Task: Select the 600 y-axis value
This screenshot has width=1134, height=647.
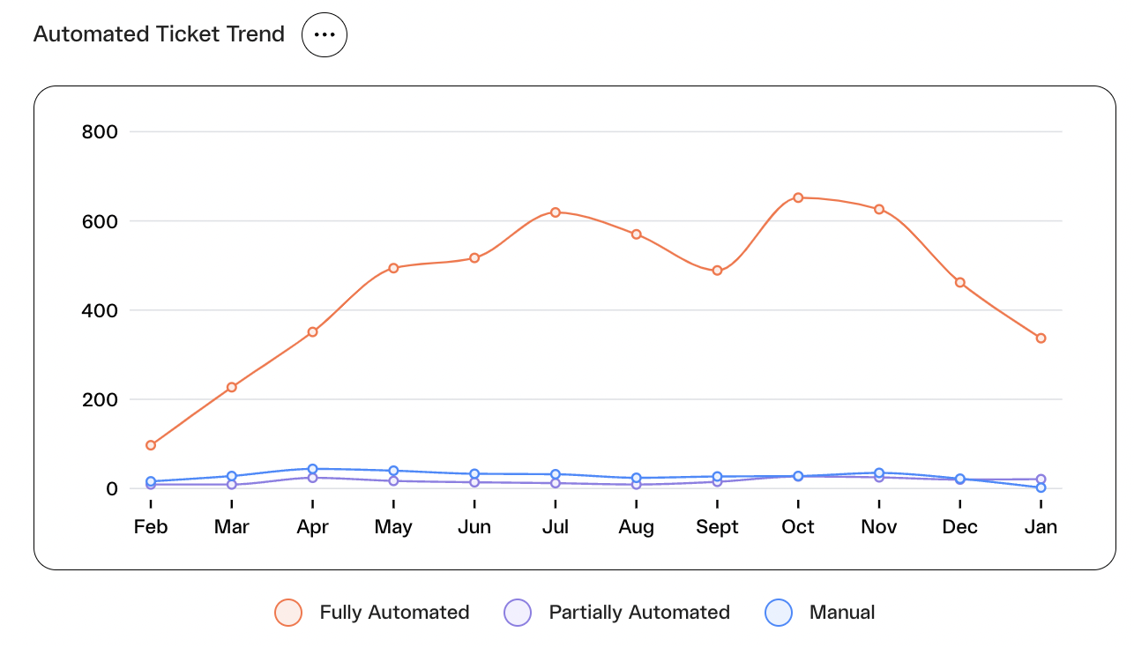Action: tap(100, 221)
